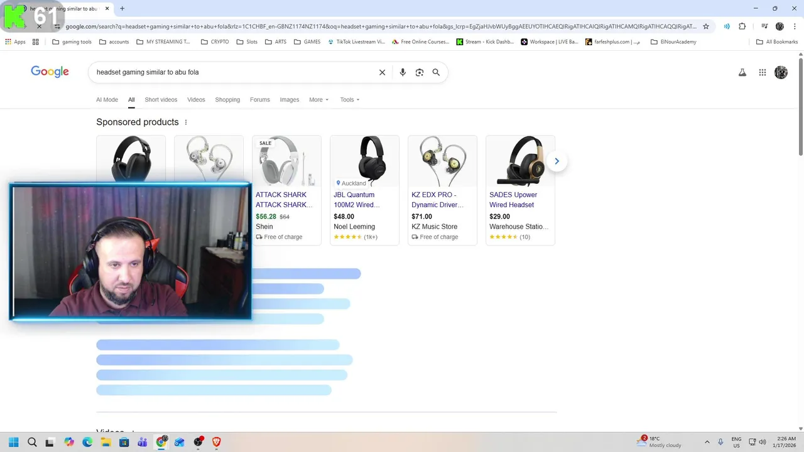This screenshot has height=452, width=804.
Task: Open Search Labs flask icon
Action: click(742, 72)
